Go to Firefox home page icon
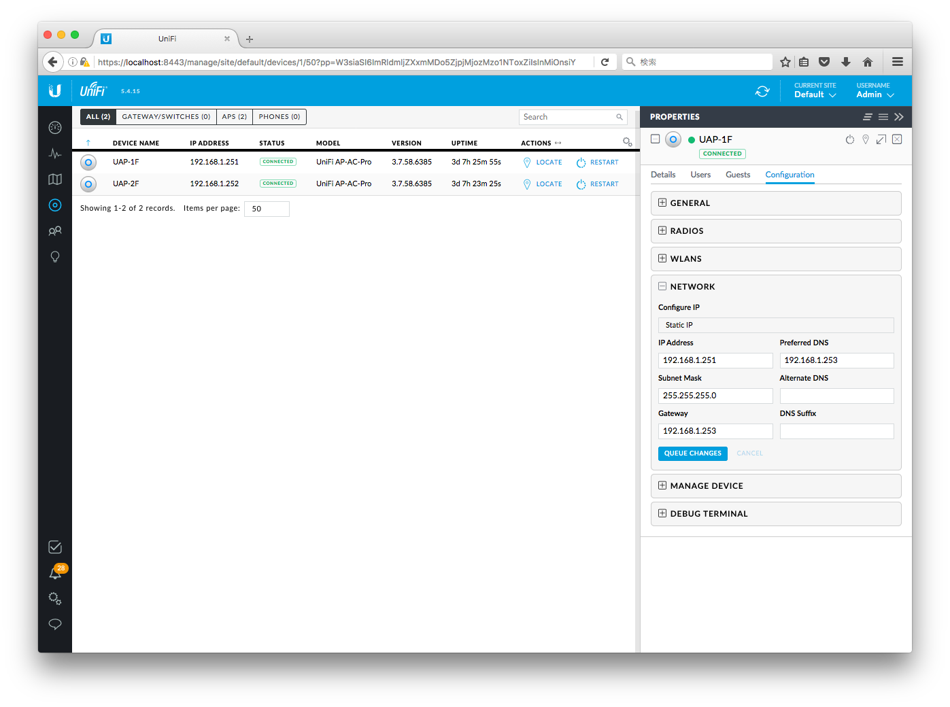 (x=868, y=62)
